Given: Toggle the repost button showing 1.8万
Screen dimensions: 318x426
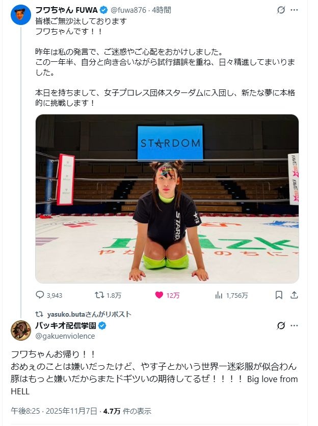Looking at the screenshot, I should (99, 295).
